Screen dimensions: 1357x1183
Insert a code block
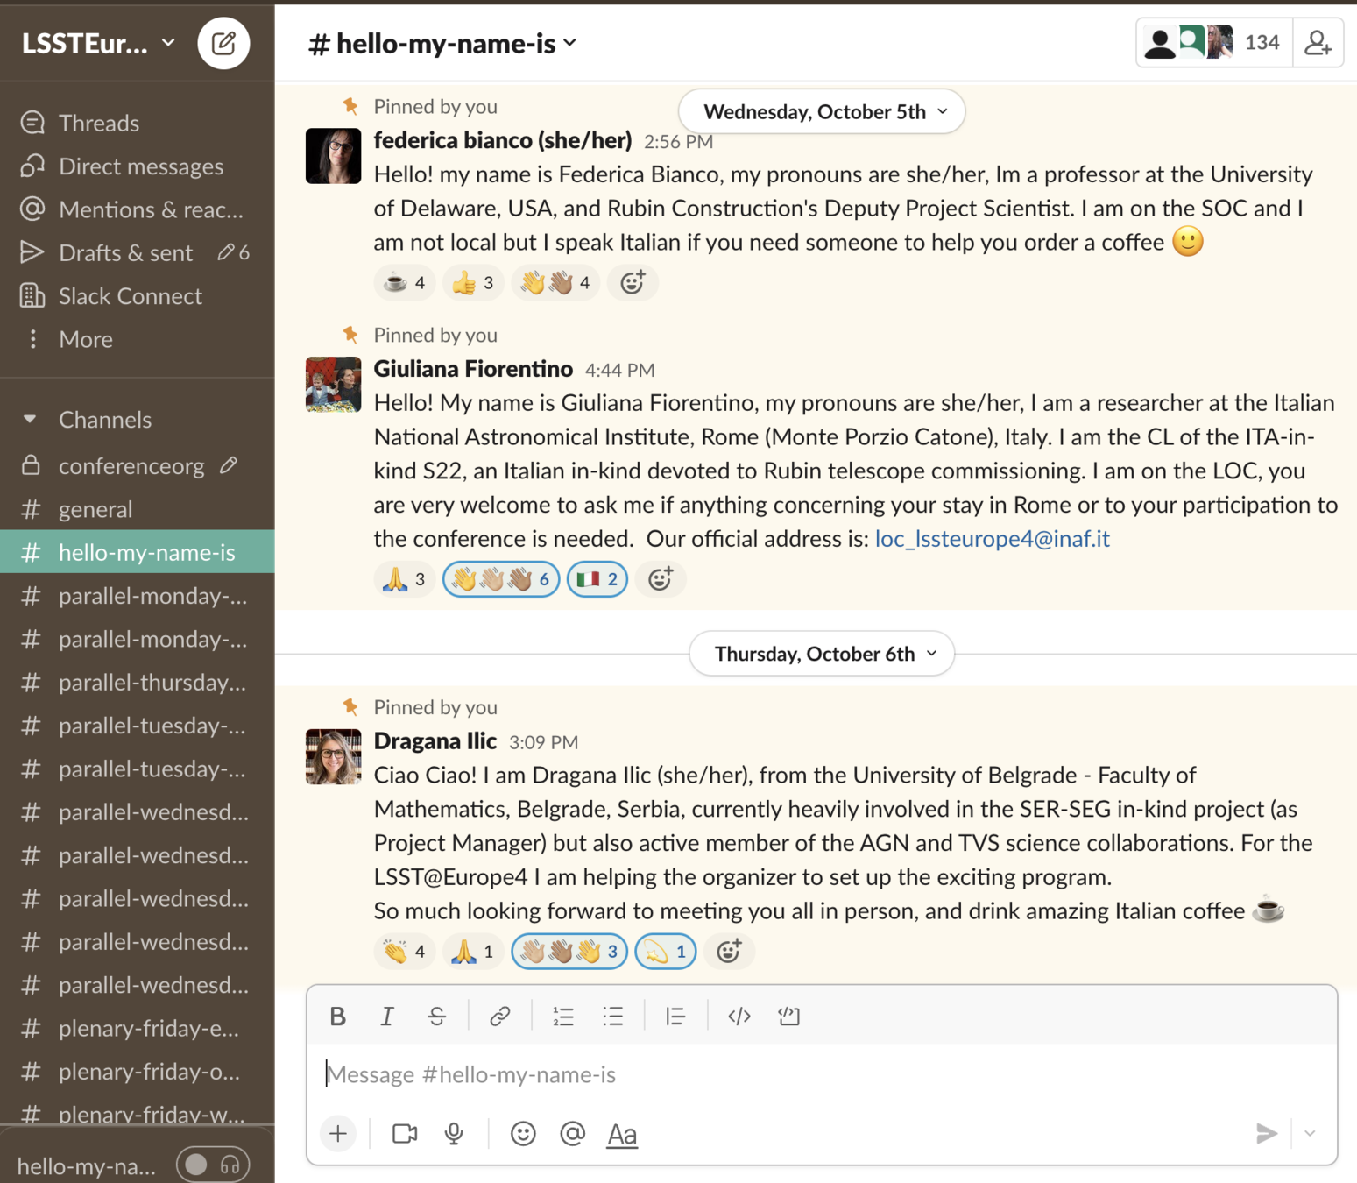(x=788, y=1016)
